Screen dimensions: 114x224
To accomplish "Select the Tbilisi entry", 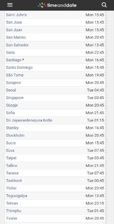I will pos(11,188).
